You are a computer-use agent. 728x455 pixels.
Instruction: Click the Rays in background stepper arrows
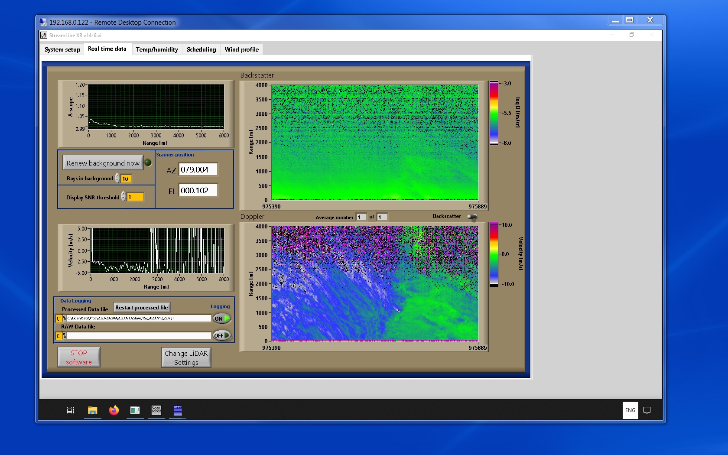117,179
